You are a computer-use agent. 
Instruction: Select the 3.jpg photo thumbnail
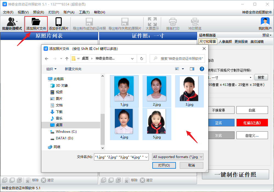tap(189, 91)
